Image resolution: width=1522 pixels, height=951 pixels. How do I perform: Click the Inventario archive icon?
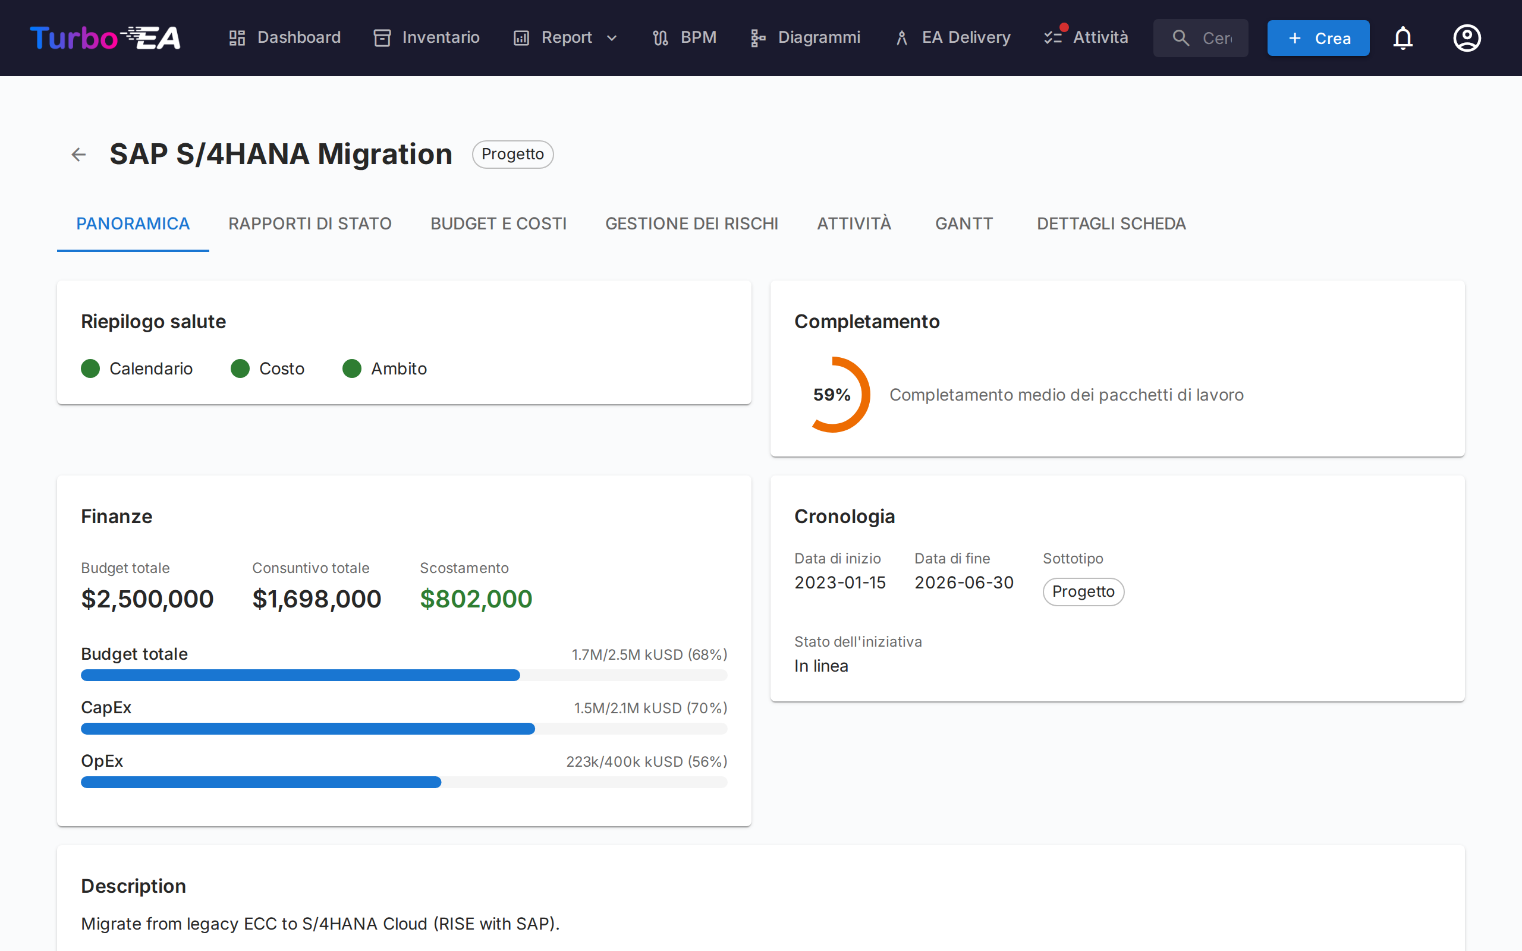pos(382,37)
